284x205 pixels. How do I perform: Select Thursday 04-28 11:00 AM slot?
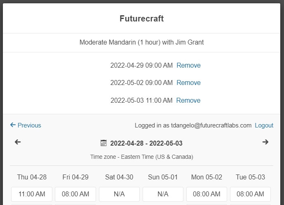tap(32, 194)
